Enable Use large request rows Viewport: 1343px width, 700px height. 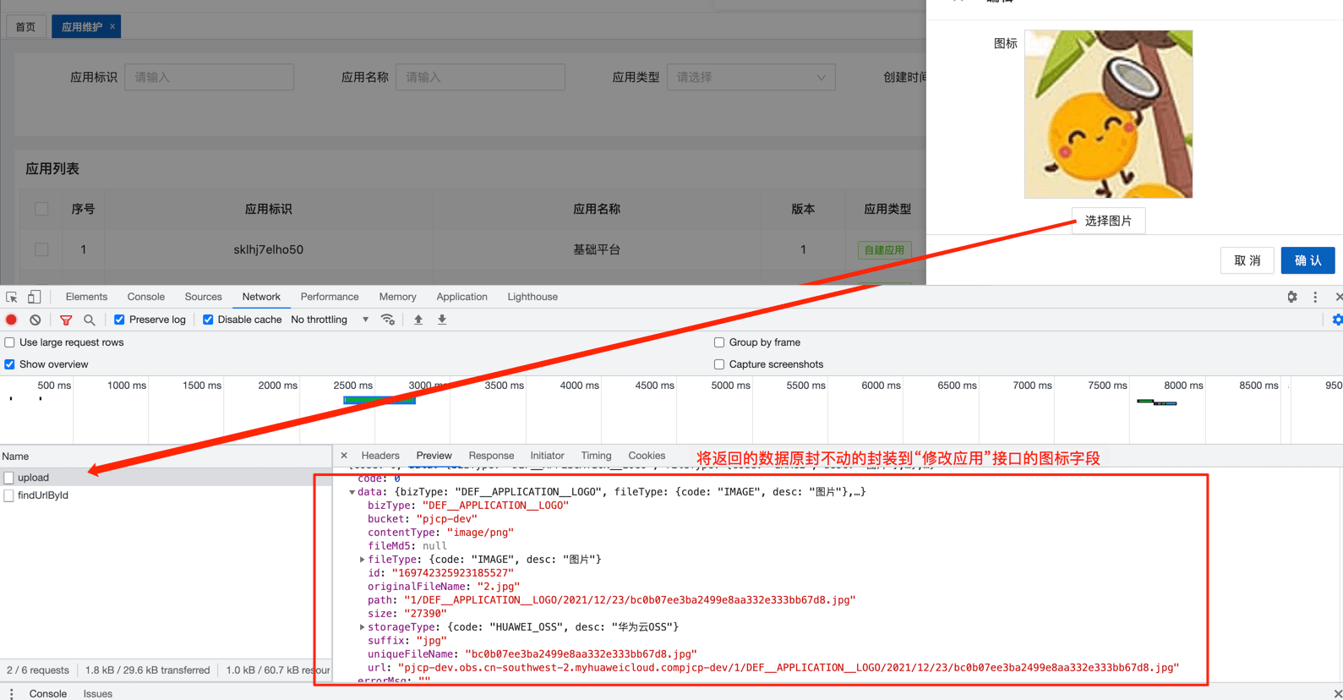[x=10, y=342]
